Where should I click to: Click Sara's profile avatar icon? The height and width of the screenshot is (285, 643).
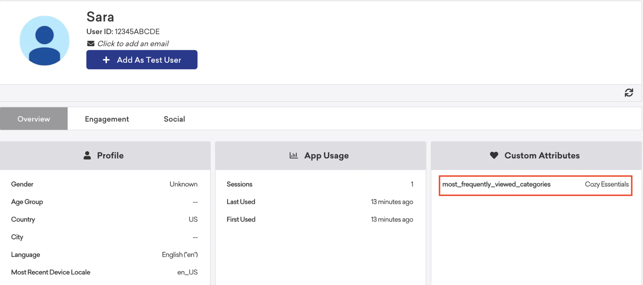[44, 41]
